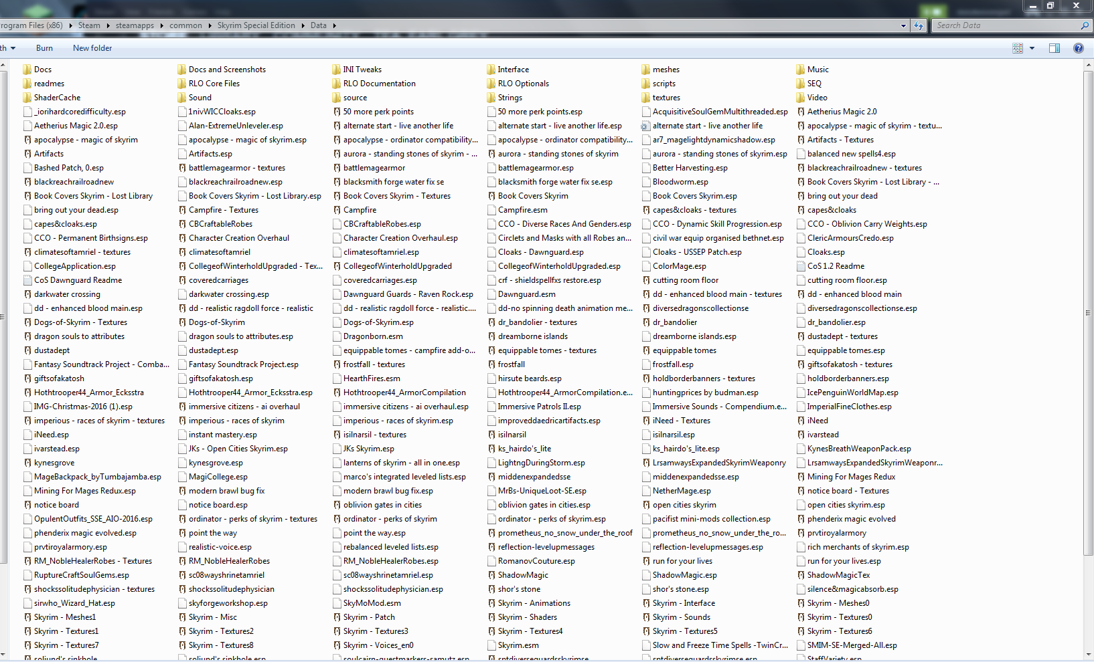This screenshot has height=662, width=1094.
Task: Click the folder icon next to Strings
Action: coord(491,98)
